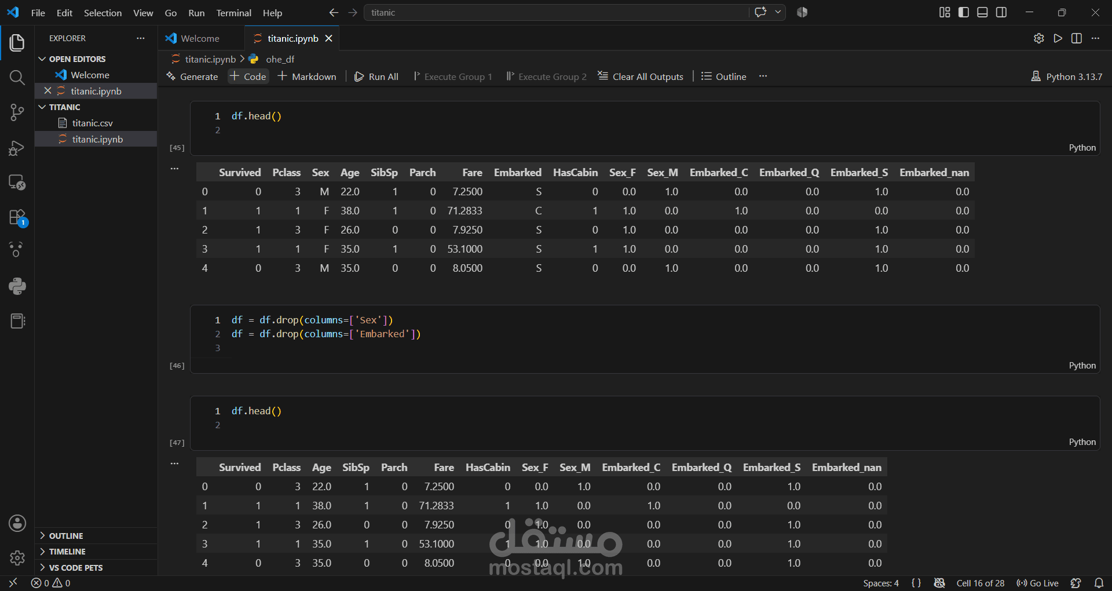1112x591 pixels.
Task: Open output actions for cell 47
Action: click(x=174, y=464)
